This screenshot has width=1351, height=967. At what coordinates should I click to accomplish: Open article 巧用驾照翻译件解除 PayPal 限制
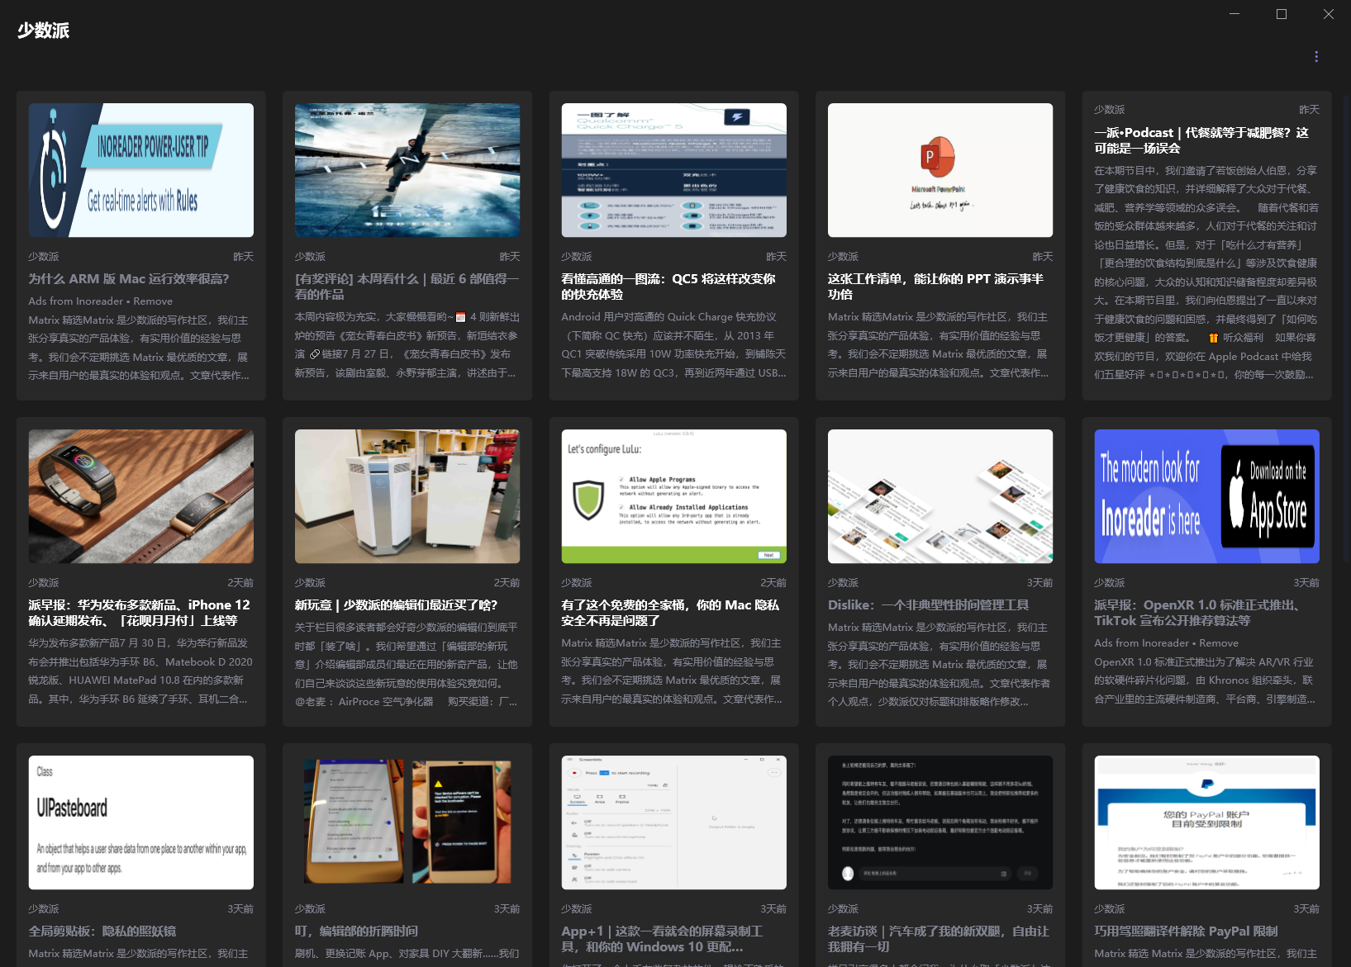1187,931
